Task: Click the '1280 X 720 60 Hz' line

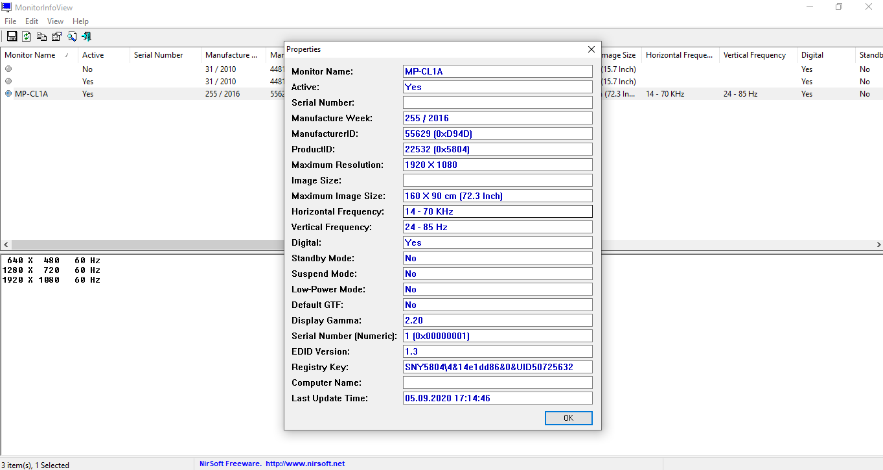Action: [52, 270]
